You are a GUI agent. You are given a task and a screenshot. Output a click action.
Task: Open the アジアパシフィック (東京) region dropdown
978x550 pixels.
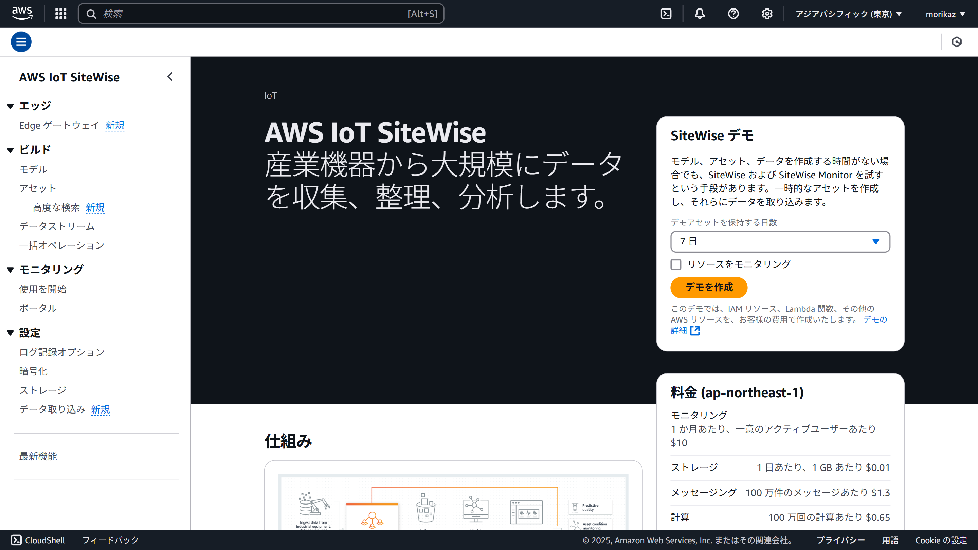[848, 14]
